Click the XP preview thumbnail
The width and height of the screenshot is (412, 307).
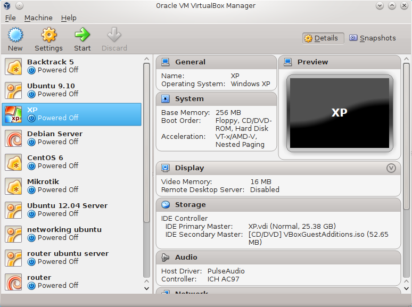[x=339, y=113]
